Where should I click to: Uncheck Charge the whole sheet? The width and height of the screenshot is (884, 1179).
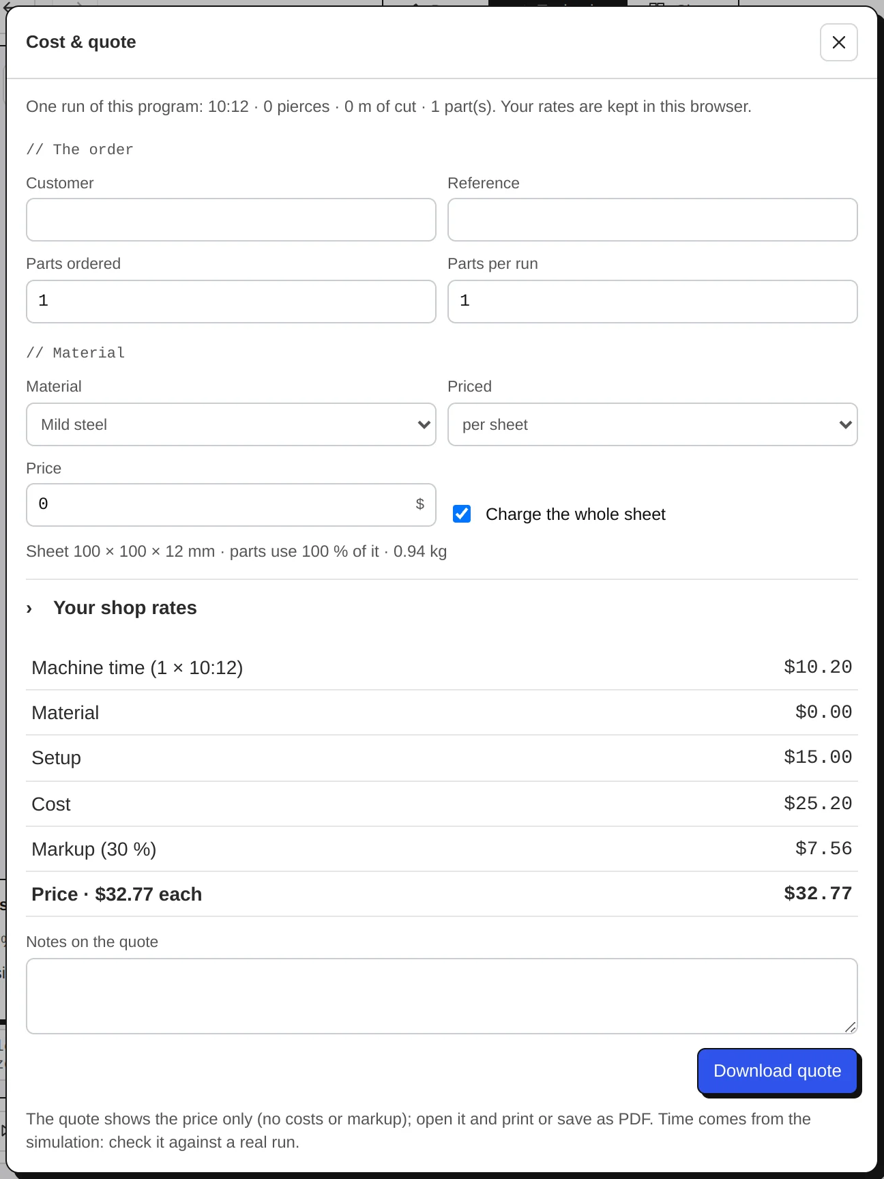[462, 514]
